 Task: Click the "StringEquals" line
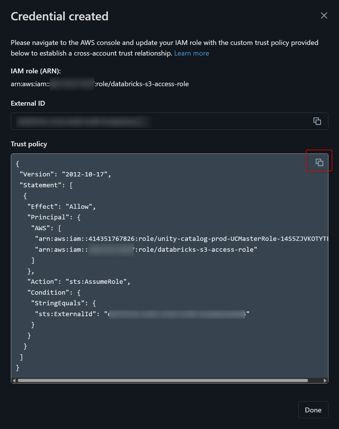click(63, 303)
